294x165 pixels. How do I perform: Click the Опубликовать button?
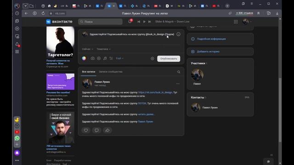[x=169, y=59]
